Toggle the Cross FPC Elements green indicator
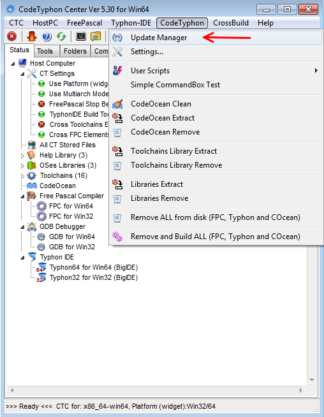 41,135
